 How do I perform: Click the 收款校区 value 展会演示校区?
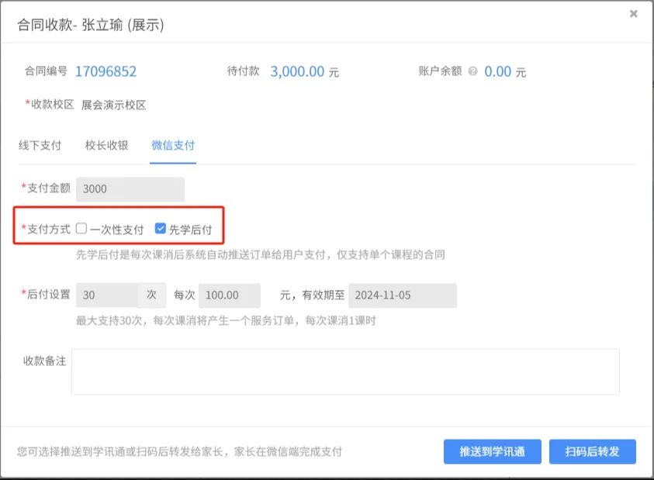click(113, 105)
